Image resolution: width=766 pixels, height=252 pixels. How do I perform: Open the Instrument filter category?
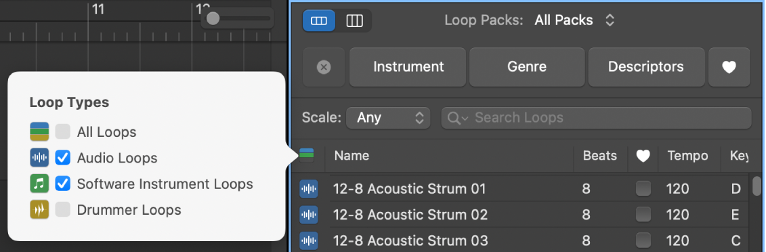(408, 67)
